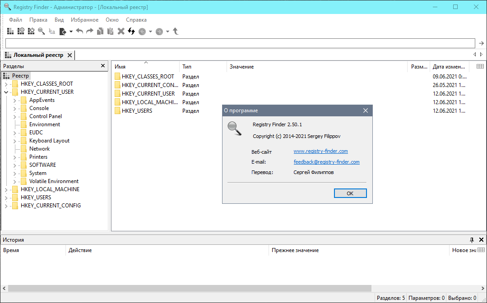This screenshot has height=303, width=487.
Task: Click the address bar input field
Action: pos(240,43)
